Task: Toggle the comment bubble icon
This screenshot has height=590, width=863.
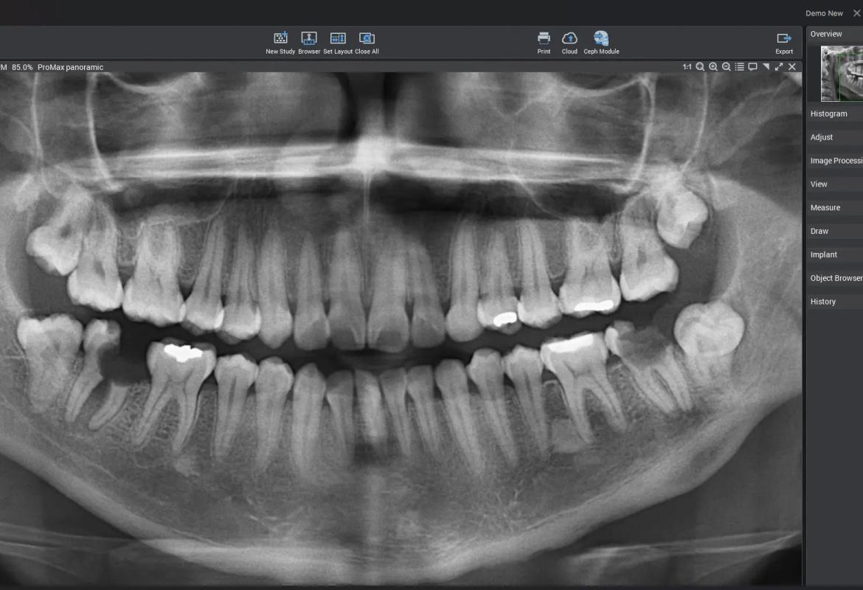Action: (x=752, y=66)
